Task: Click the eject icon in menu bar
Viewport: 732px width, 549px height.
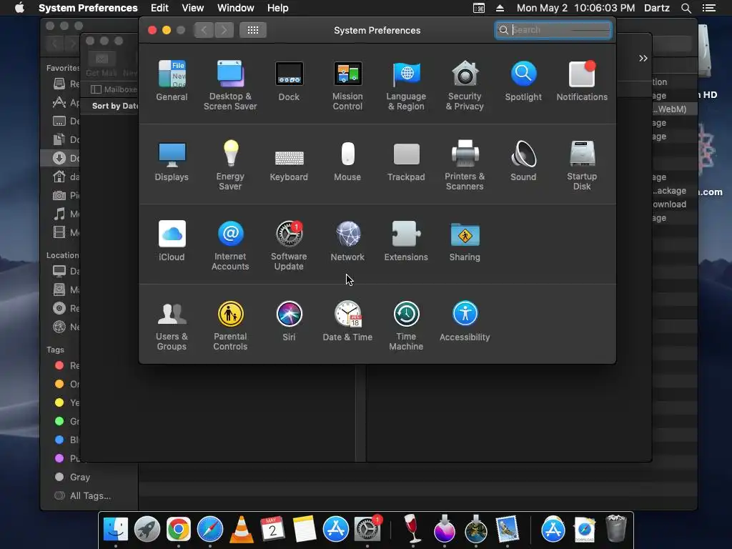Action: click(500, 8)
